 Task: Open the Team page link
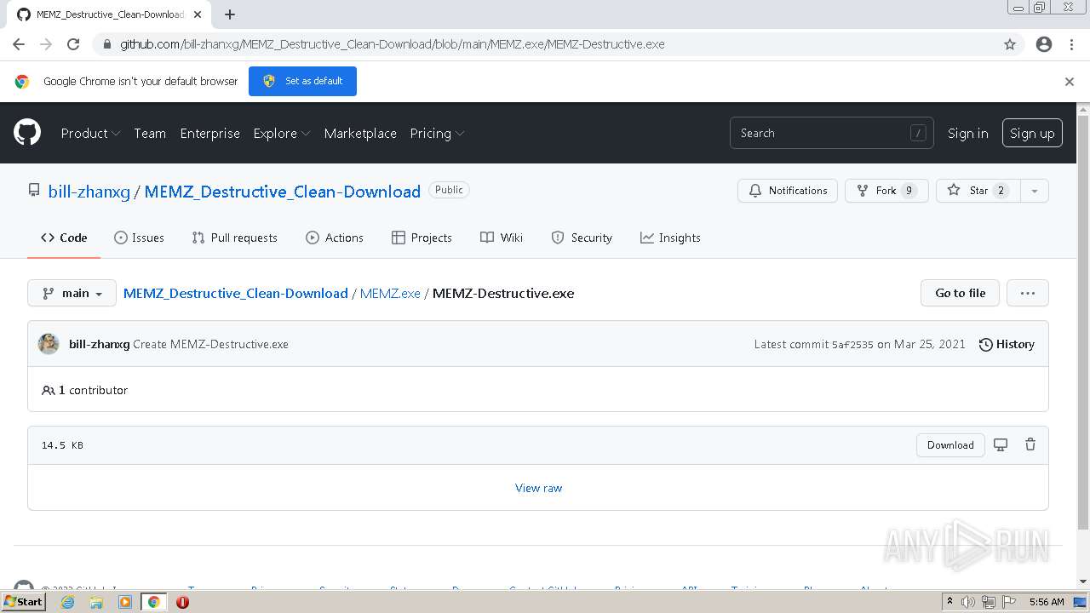[150, 133]
